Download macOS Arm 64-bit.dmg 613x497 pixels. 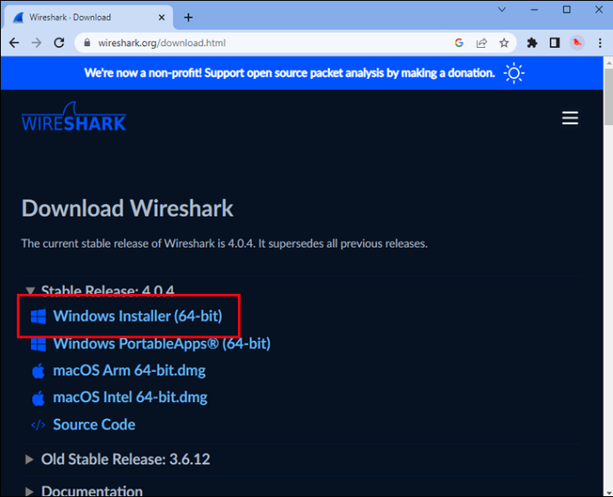tap(129, 370)
